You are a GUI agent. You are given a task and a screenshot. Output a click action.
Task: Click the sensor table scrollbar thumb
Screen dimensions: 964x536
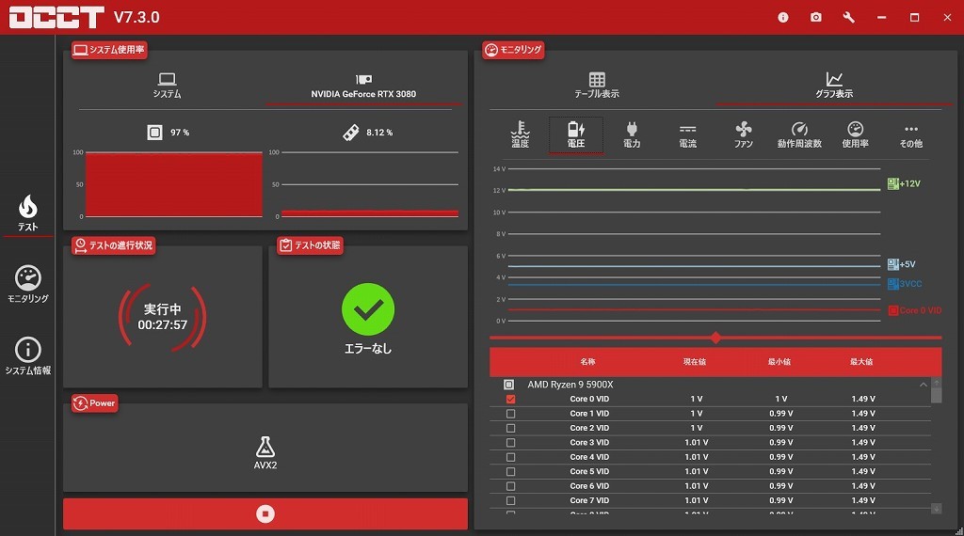click(x=937, y=395)
